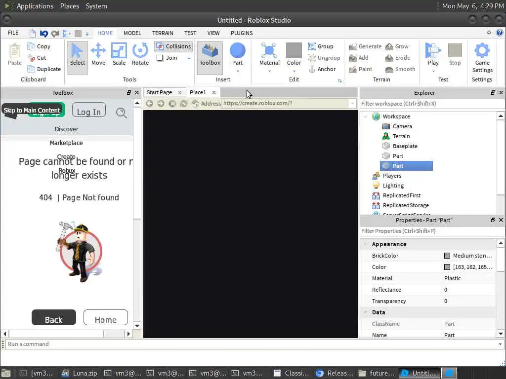Open the Applications menu
This screenshot has width=506, height=379.
(x=35, y=6)
